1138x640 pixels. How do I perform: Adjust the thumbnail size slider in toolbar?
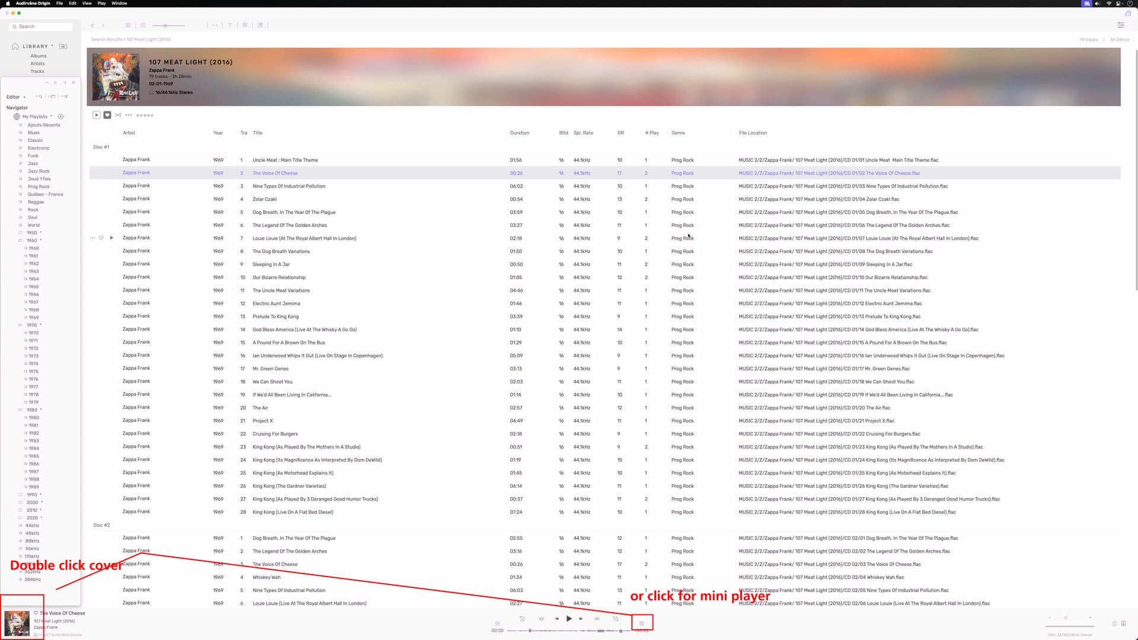[x=168, y=25]
